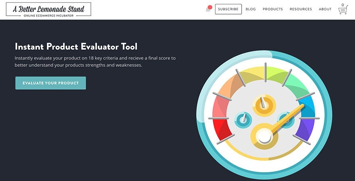This screenshot has width=355, height=181.
Task: Open the Blog menu item
Action: pyautogui.click(x=251, y=9)
